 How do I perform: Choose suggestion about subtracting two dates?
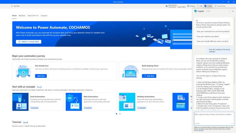tap(213, 36)
